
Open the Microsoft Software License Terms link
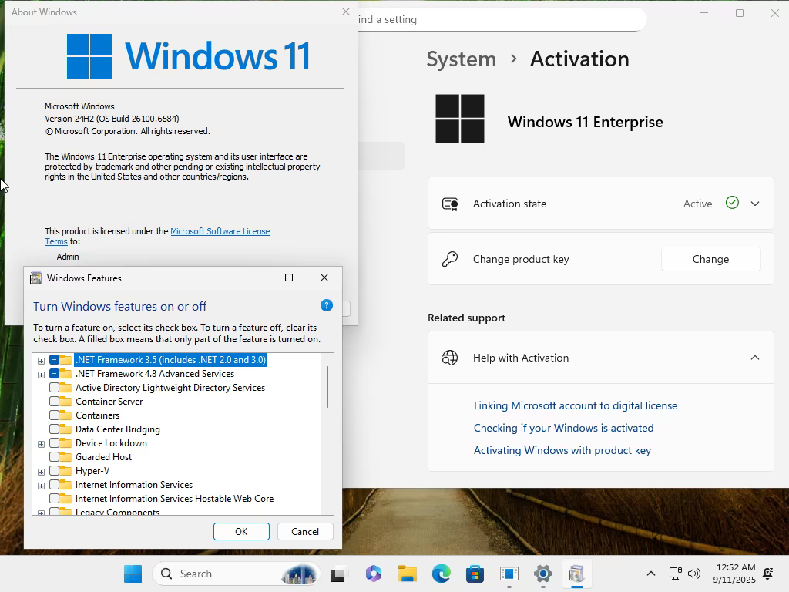[220, 231]
